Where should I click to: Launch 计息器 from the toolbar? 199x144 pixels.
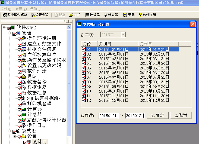[x=111, y=15]
